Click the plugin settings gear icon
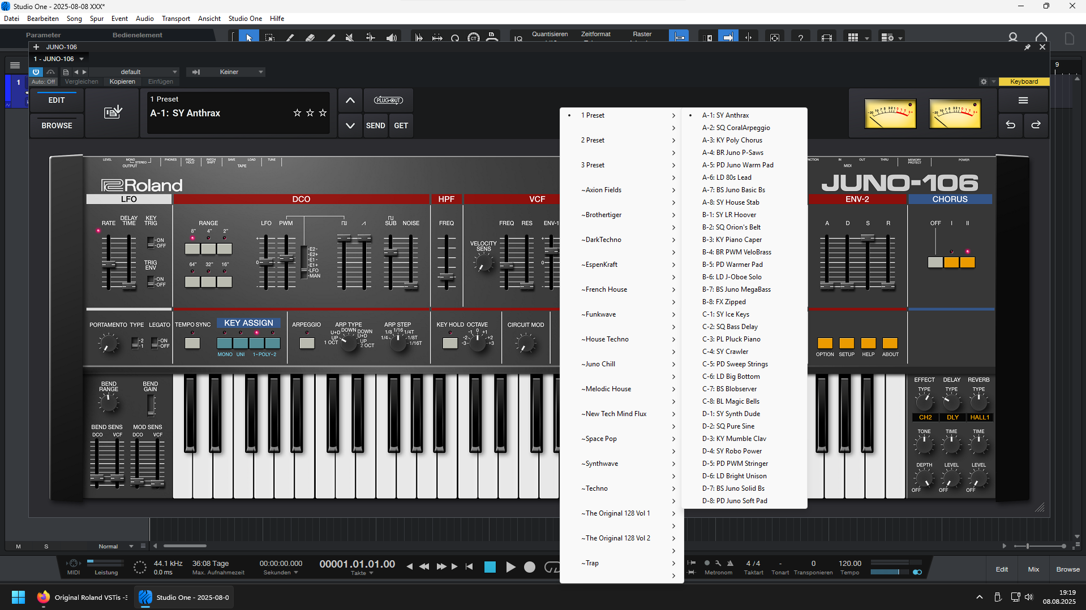 click(x=984, y=81)
